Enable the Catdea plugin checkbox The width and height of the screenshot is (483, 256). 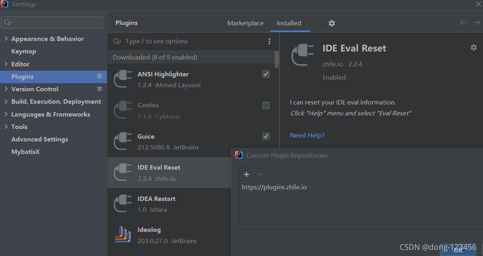pyautogui.click(x=266, y=105)
